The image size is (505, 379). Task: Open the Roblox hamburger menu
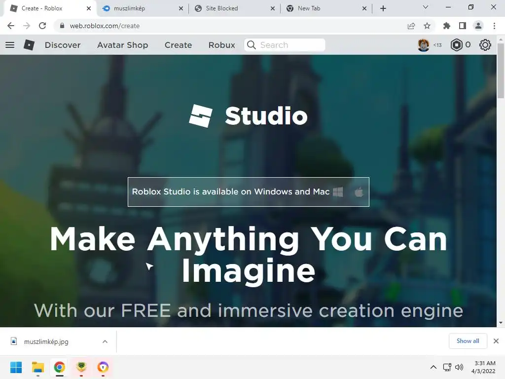[x=10, y=45]
